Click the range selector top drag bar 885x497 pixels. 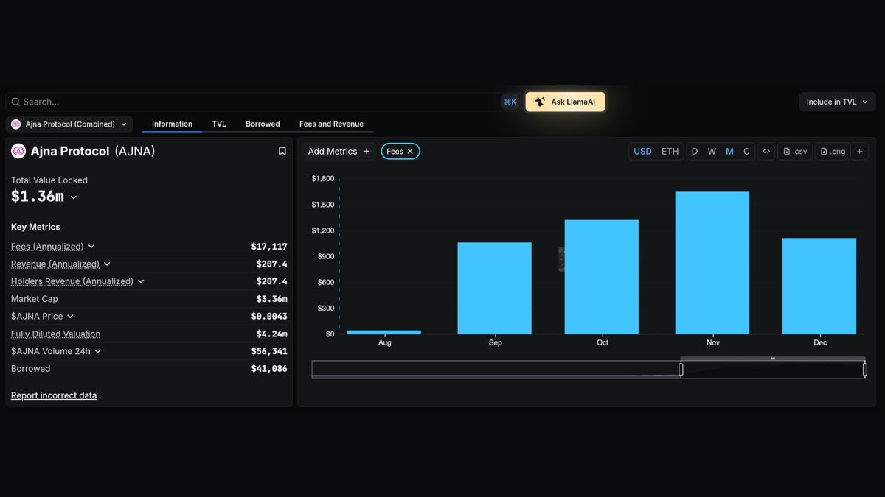(773, 359)
